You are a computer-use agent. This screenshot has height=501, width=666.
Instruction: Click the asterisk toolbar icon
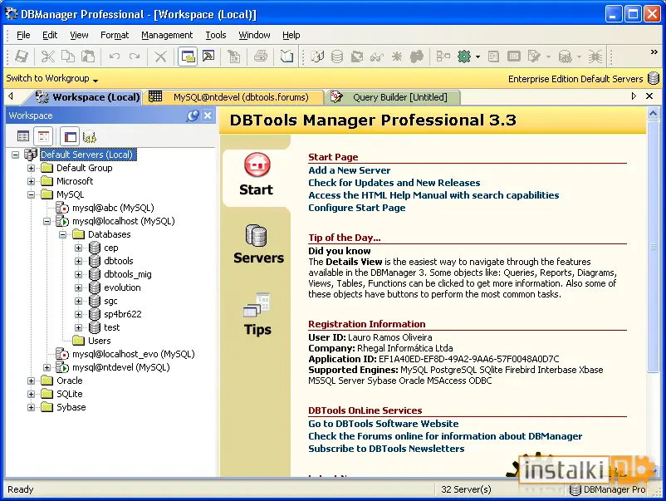pos(397,56)
